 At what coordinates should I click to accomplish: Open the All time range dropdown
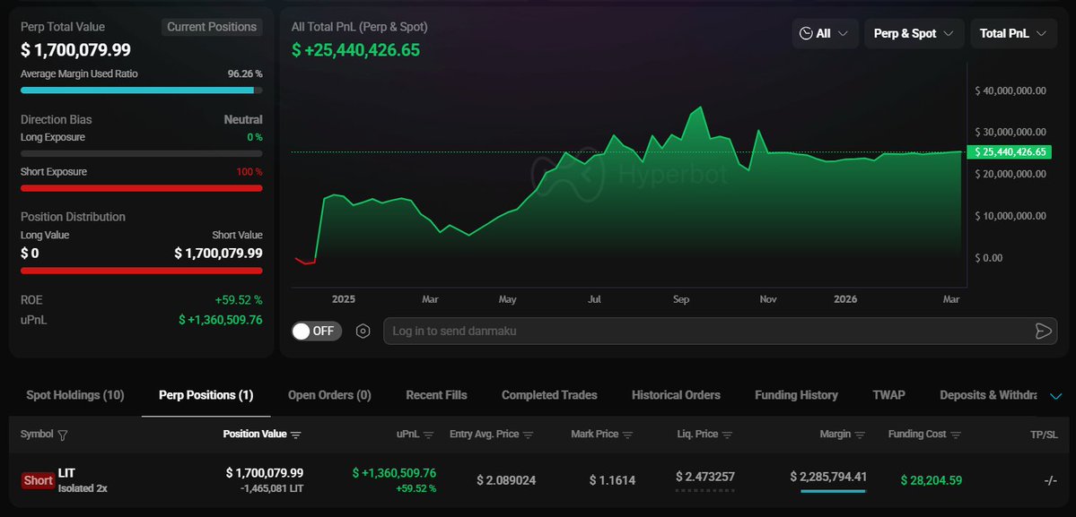click(x=825, y=33)
